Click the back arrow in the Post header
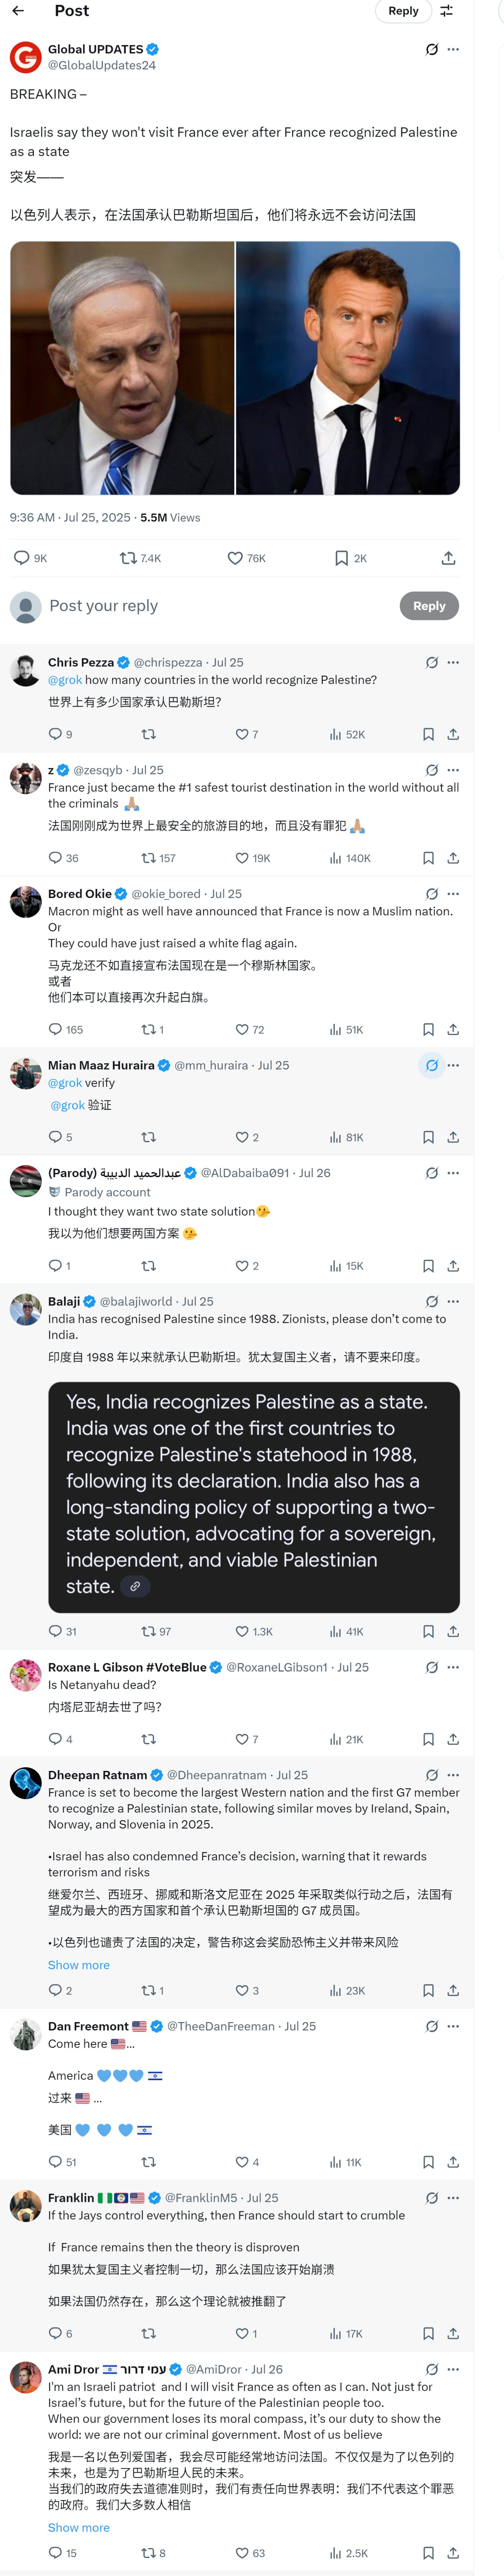Image resolution: width=504 pixels, height=2576 pixels. tap(18, 11)
